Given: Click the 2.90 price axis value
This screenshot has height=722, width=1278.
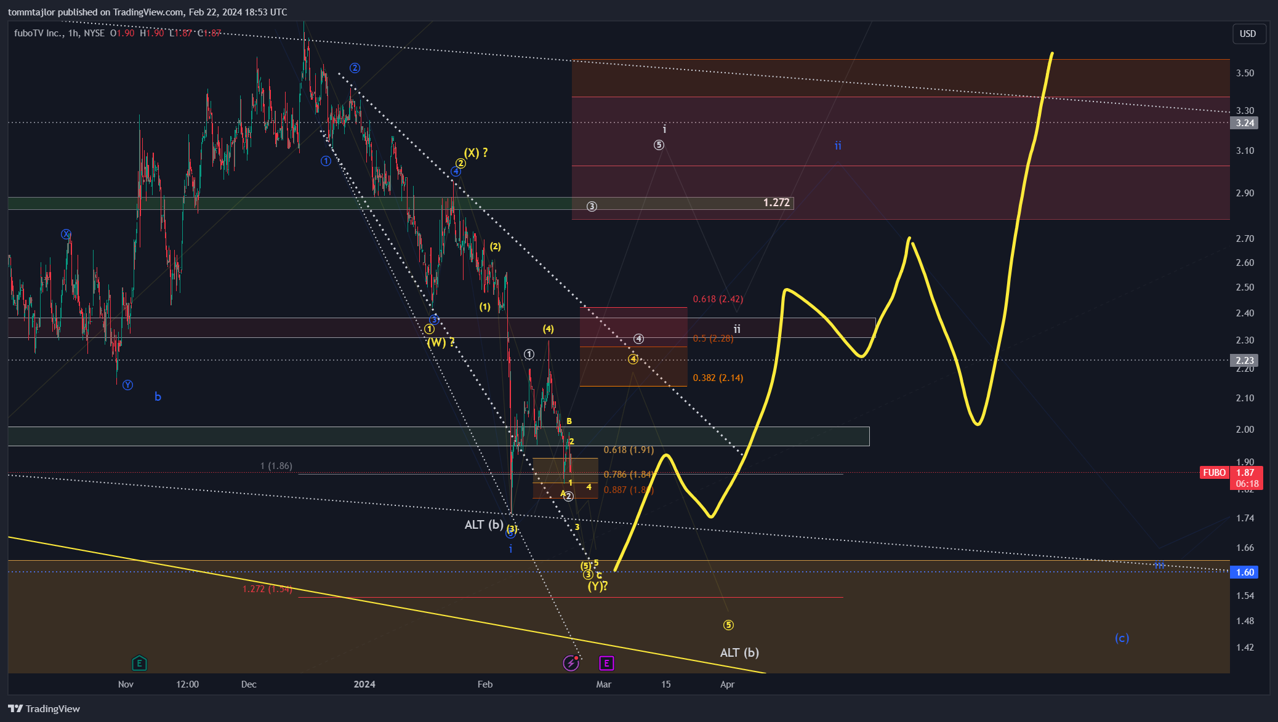Looking at the screenshot, I should [1245, 193].
